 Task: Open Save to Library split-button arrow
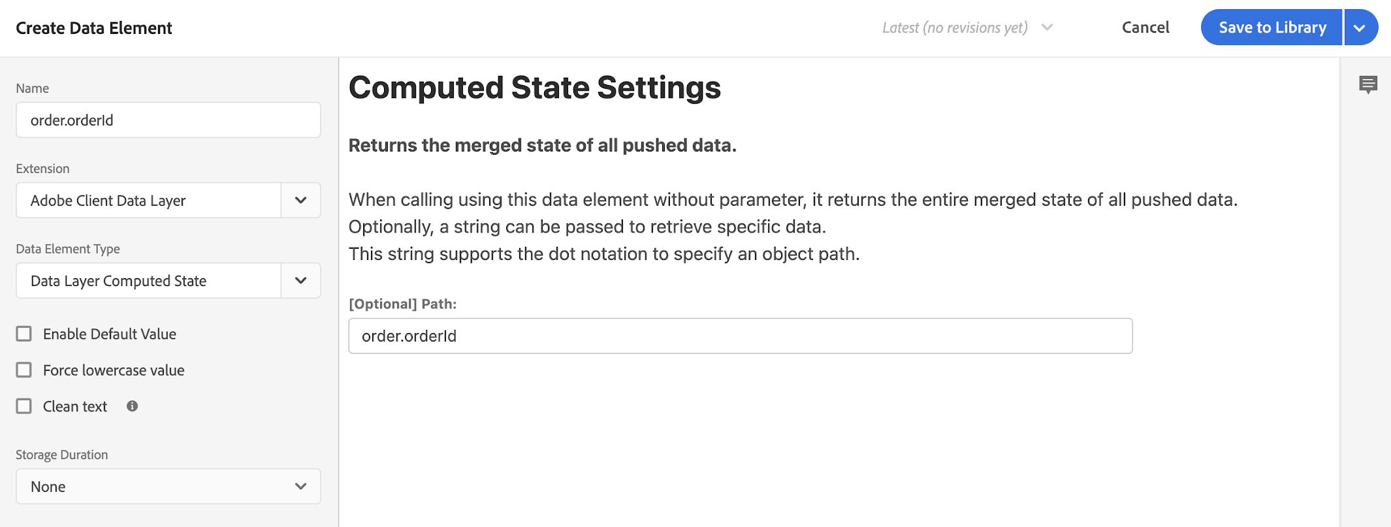[1361, 27]
